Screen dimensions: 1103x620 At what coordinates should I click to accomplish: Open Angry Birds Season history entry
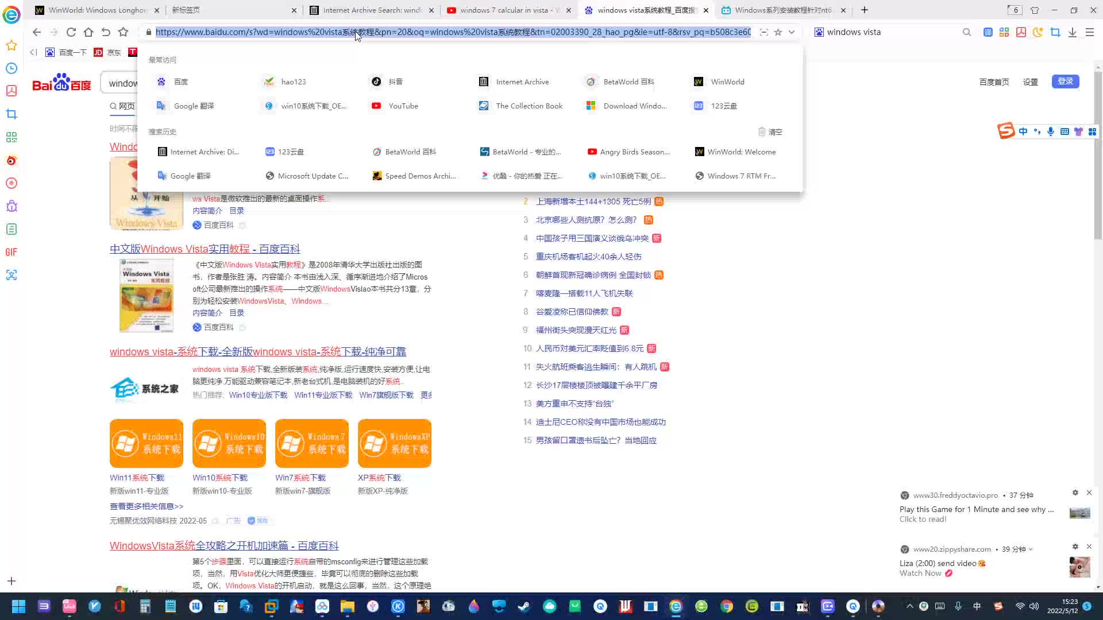pyautogui.click(x=629, y=152)
